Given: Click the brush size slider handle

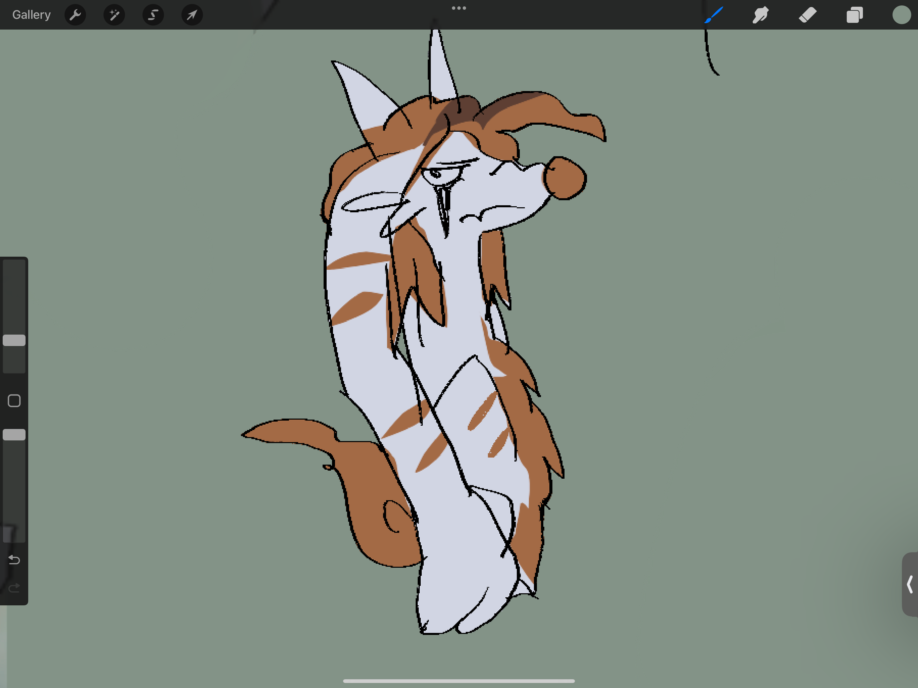Looking at the screenshot, I should tap(14, 340).
